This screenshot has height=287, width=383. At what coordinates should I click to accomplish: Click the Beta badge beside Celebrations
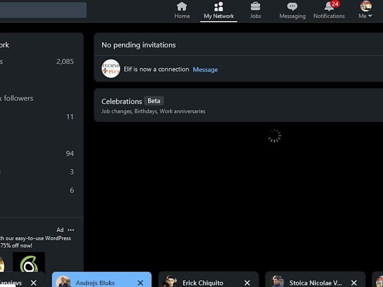154,101
